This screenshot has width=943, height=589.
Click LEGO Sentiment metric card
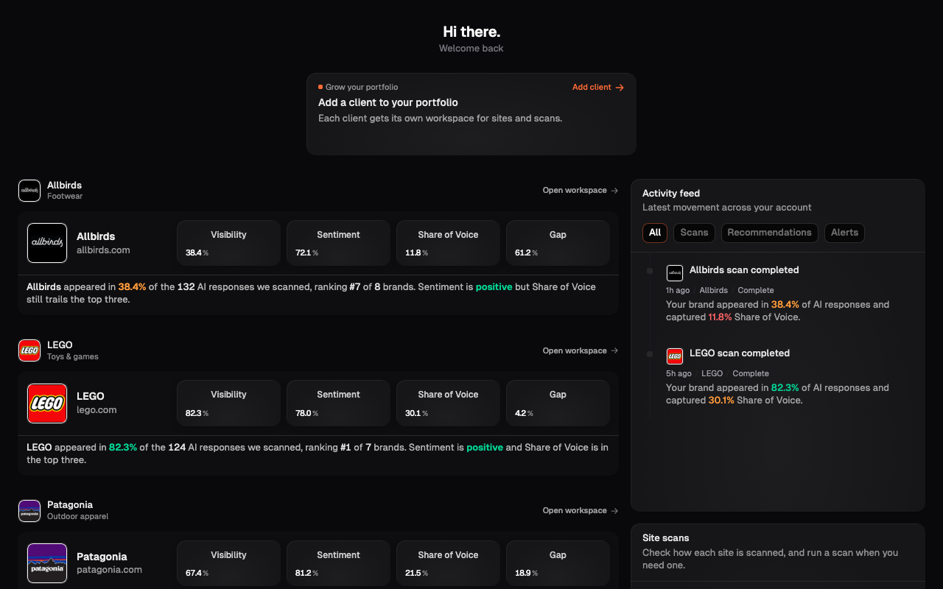pos(338,403)
